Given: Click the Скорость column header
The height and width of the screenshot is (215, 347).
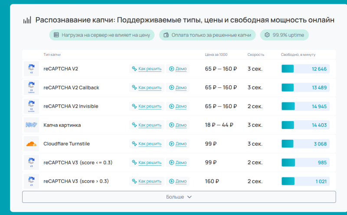Looking at the screenshot, I should tap(256, 55).
